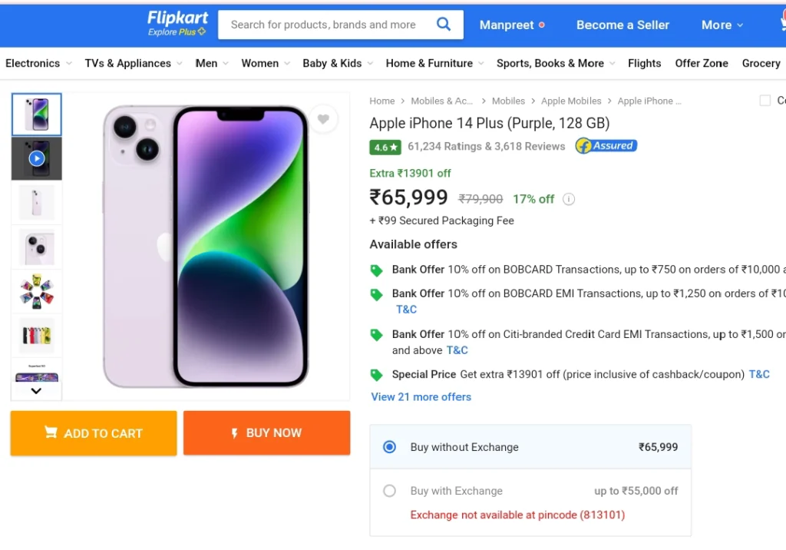The width and height of the screenshot is (786, 550).
Task: Open the Flights menu item
Action: (x=644, y=63)
